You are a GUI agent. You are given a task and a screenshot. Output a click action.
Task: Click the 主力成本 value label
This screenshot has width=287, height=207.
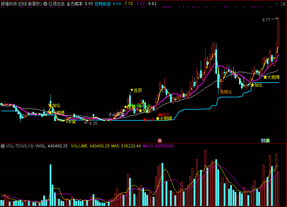[80, 4]
